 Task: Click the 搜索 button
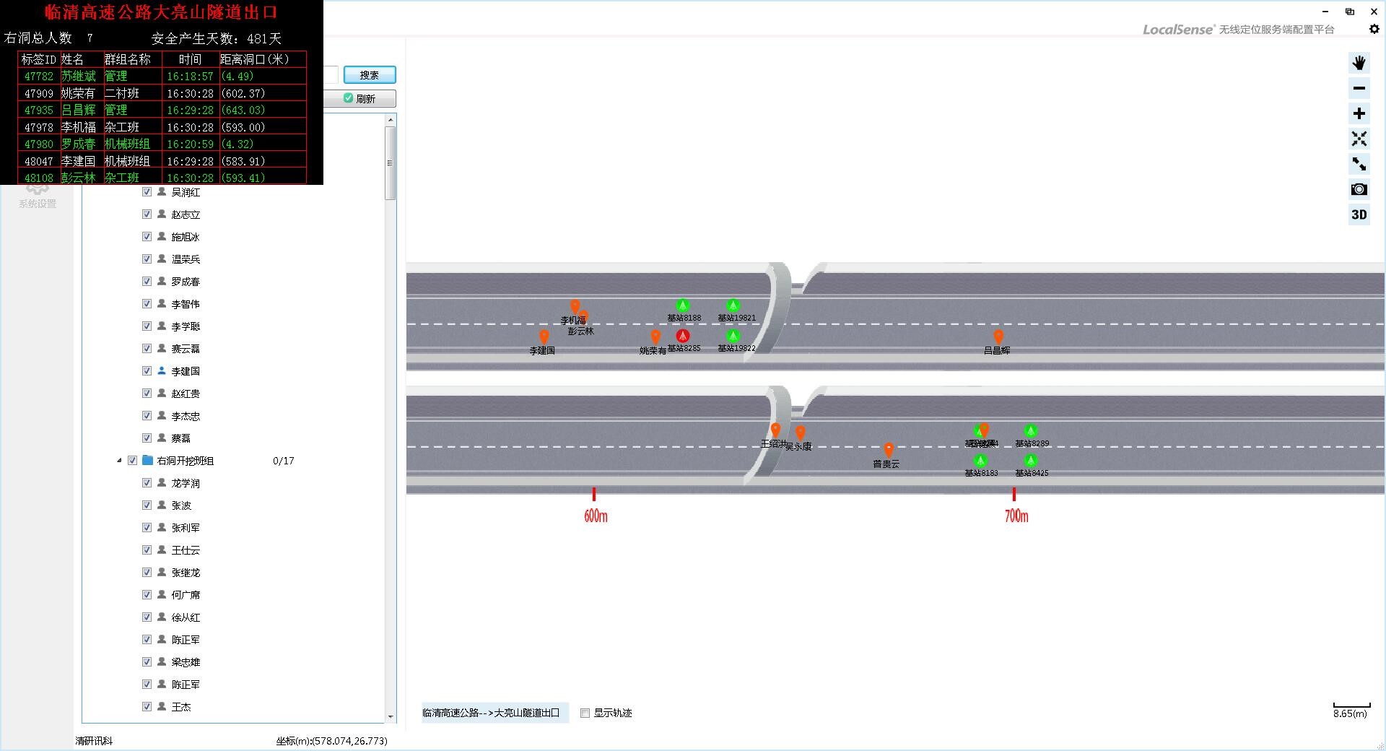click(369, 75)
